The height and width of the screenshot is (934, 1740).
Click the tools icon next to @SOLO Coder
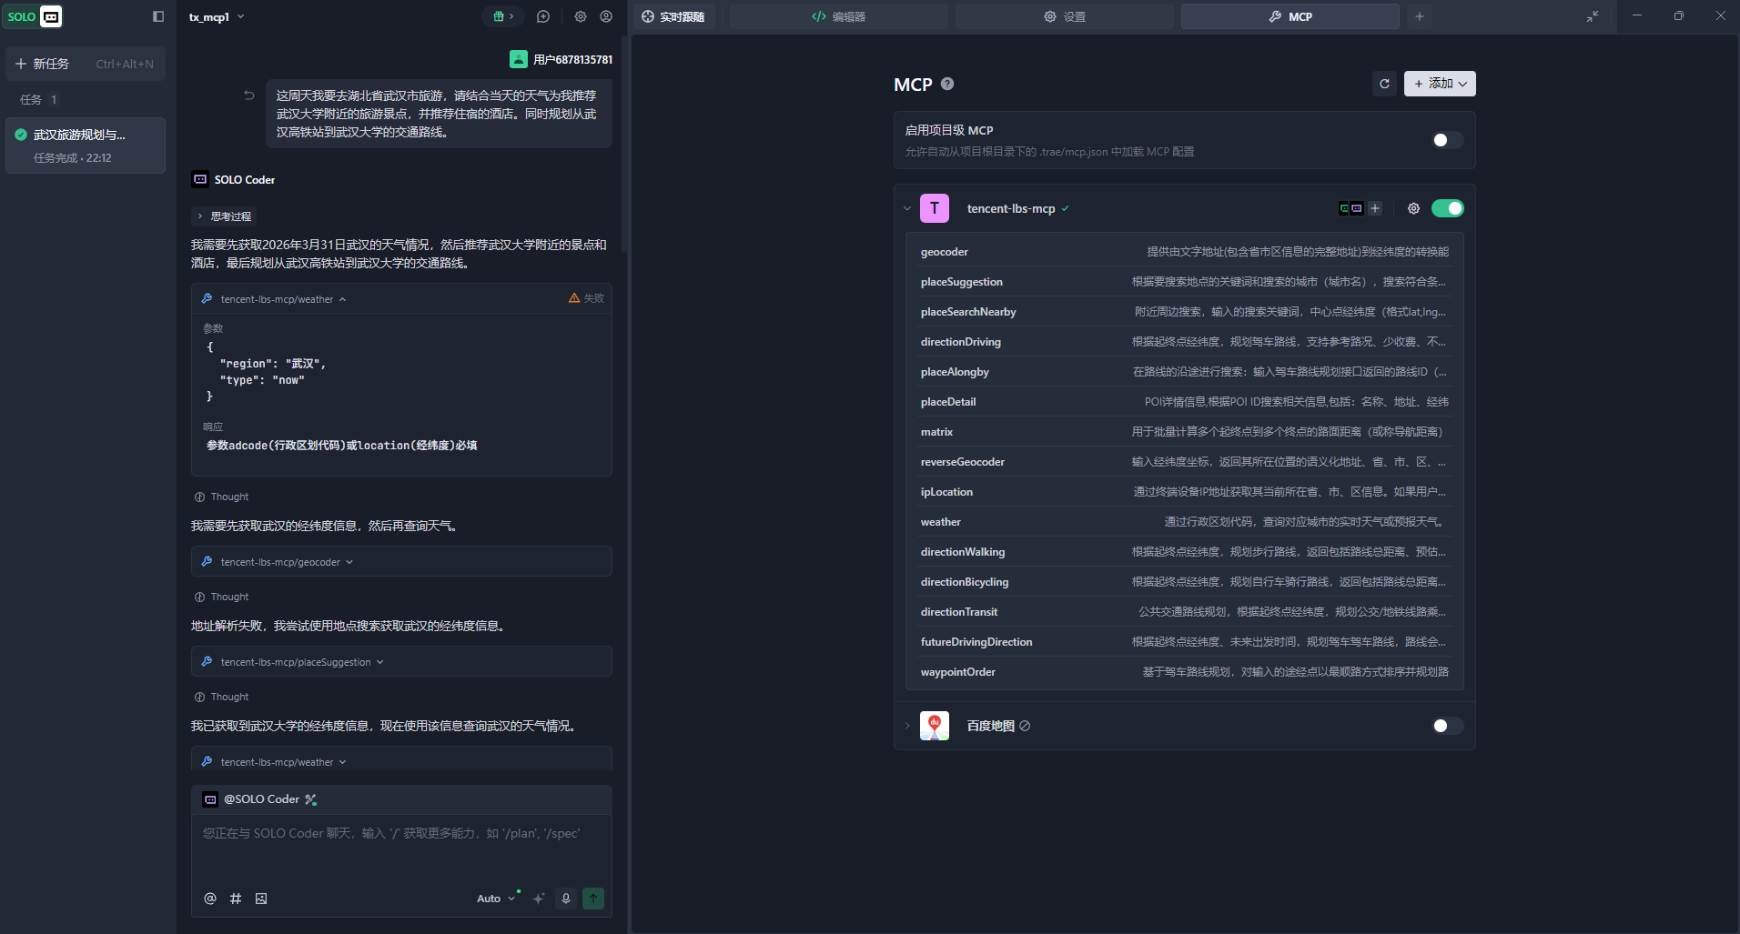pos(311,799)
